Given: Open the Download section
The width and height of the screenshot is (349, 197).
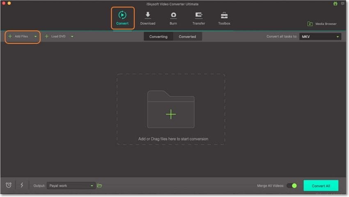Looking at the screenshot, I should [x=148, y=18].
